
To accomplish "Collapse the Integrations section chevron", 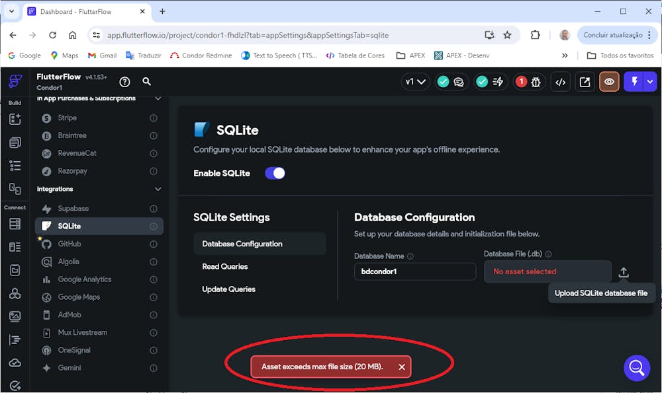I will coord(158,189).
